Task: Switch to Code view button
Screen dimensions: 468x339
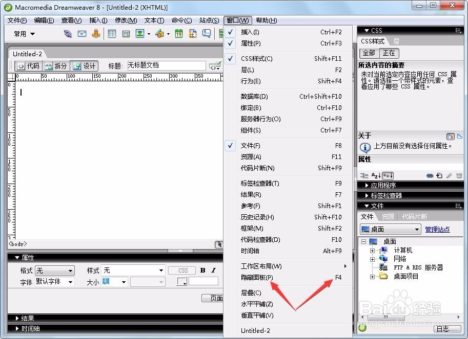Action: (28, 66)
